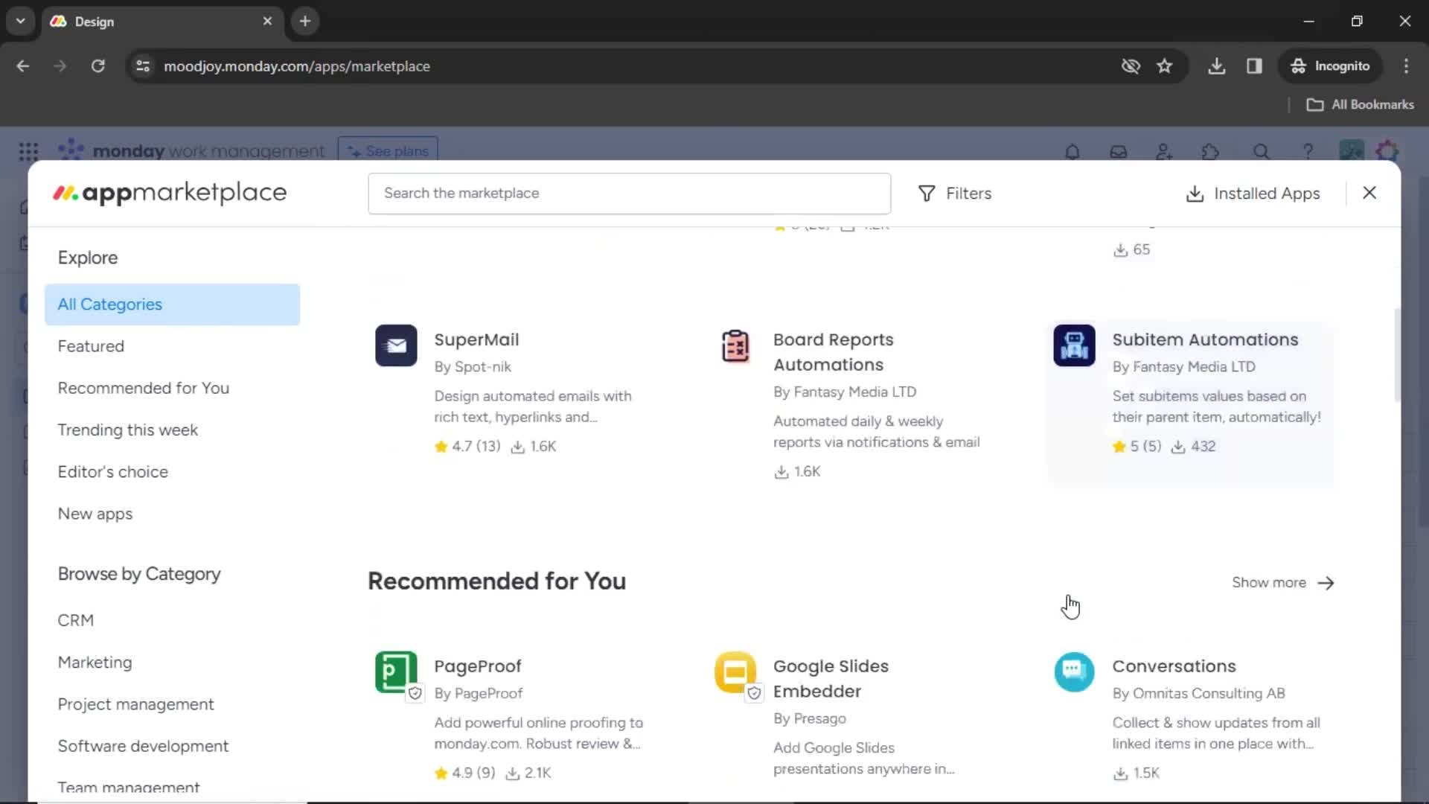Screen dimensions: 1429x804
Task: Open the inbox icon in monday header
Action: (x=1119, y=152)
